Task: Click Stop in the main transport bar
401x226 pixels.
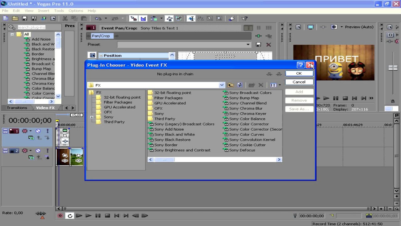Action: pos(107,216)
